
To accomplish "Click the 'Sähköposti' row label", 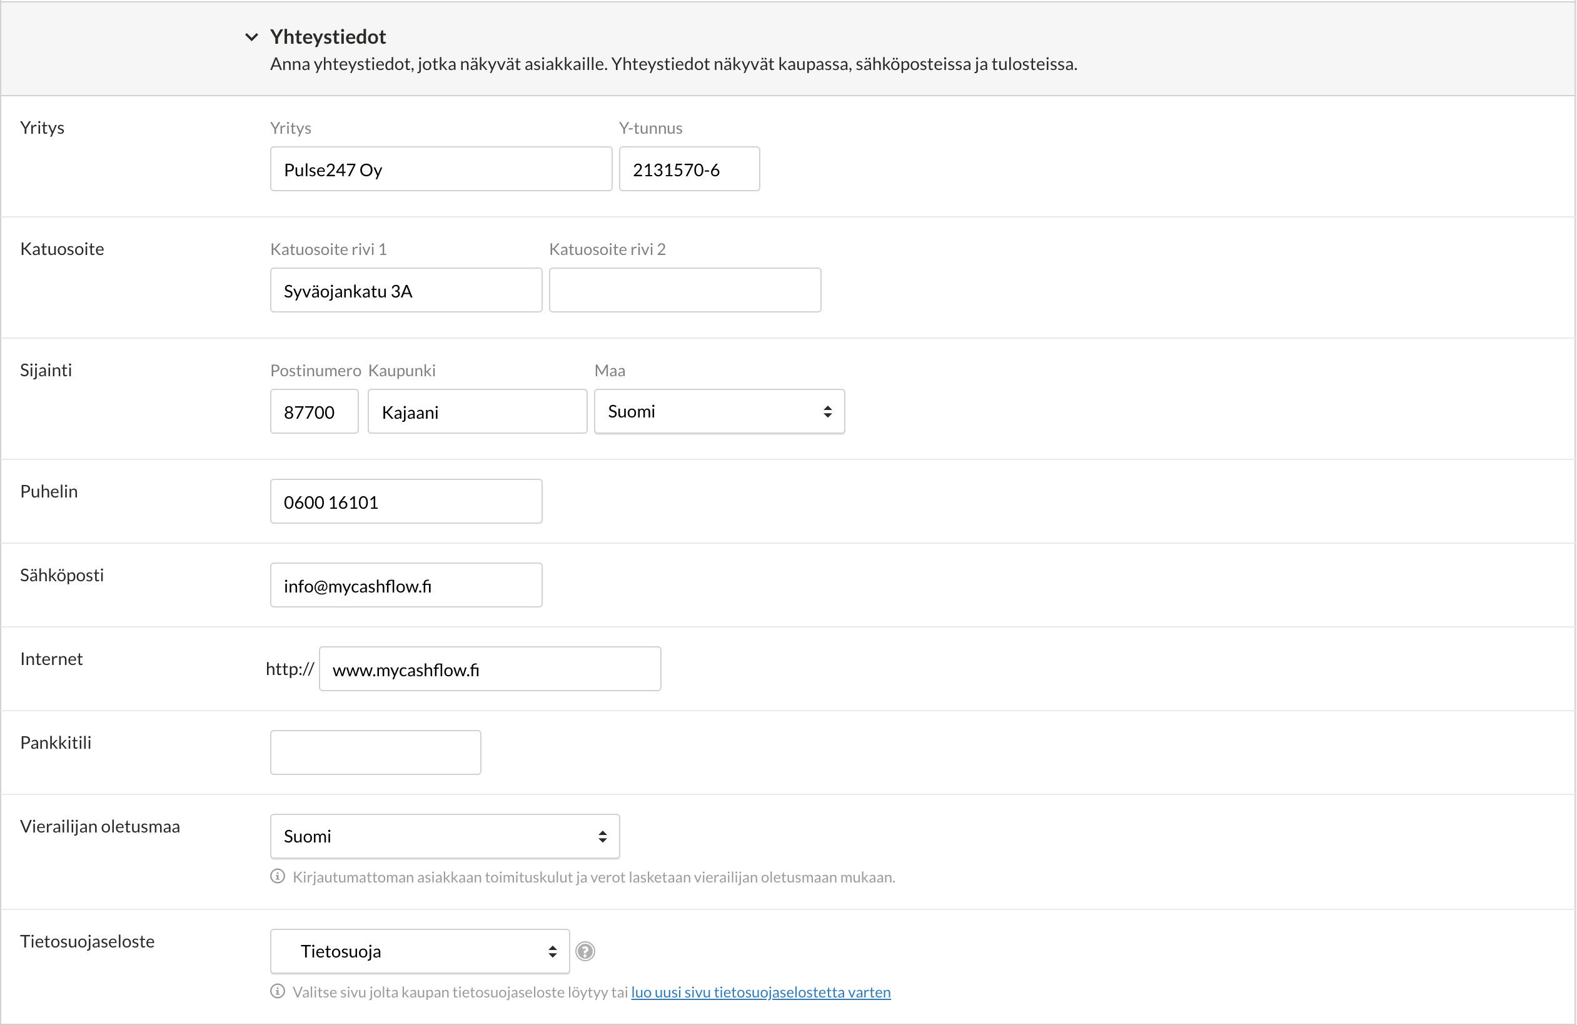I will pyautogui.click(x=62, y=575).
